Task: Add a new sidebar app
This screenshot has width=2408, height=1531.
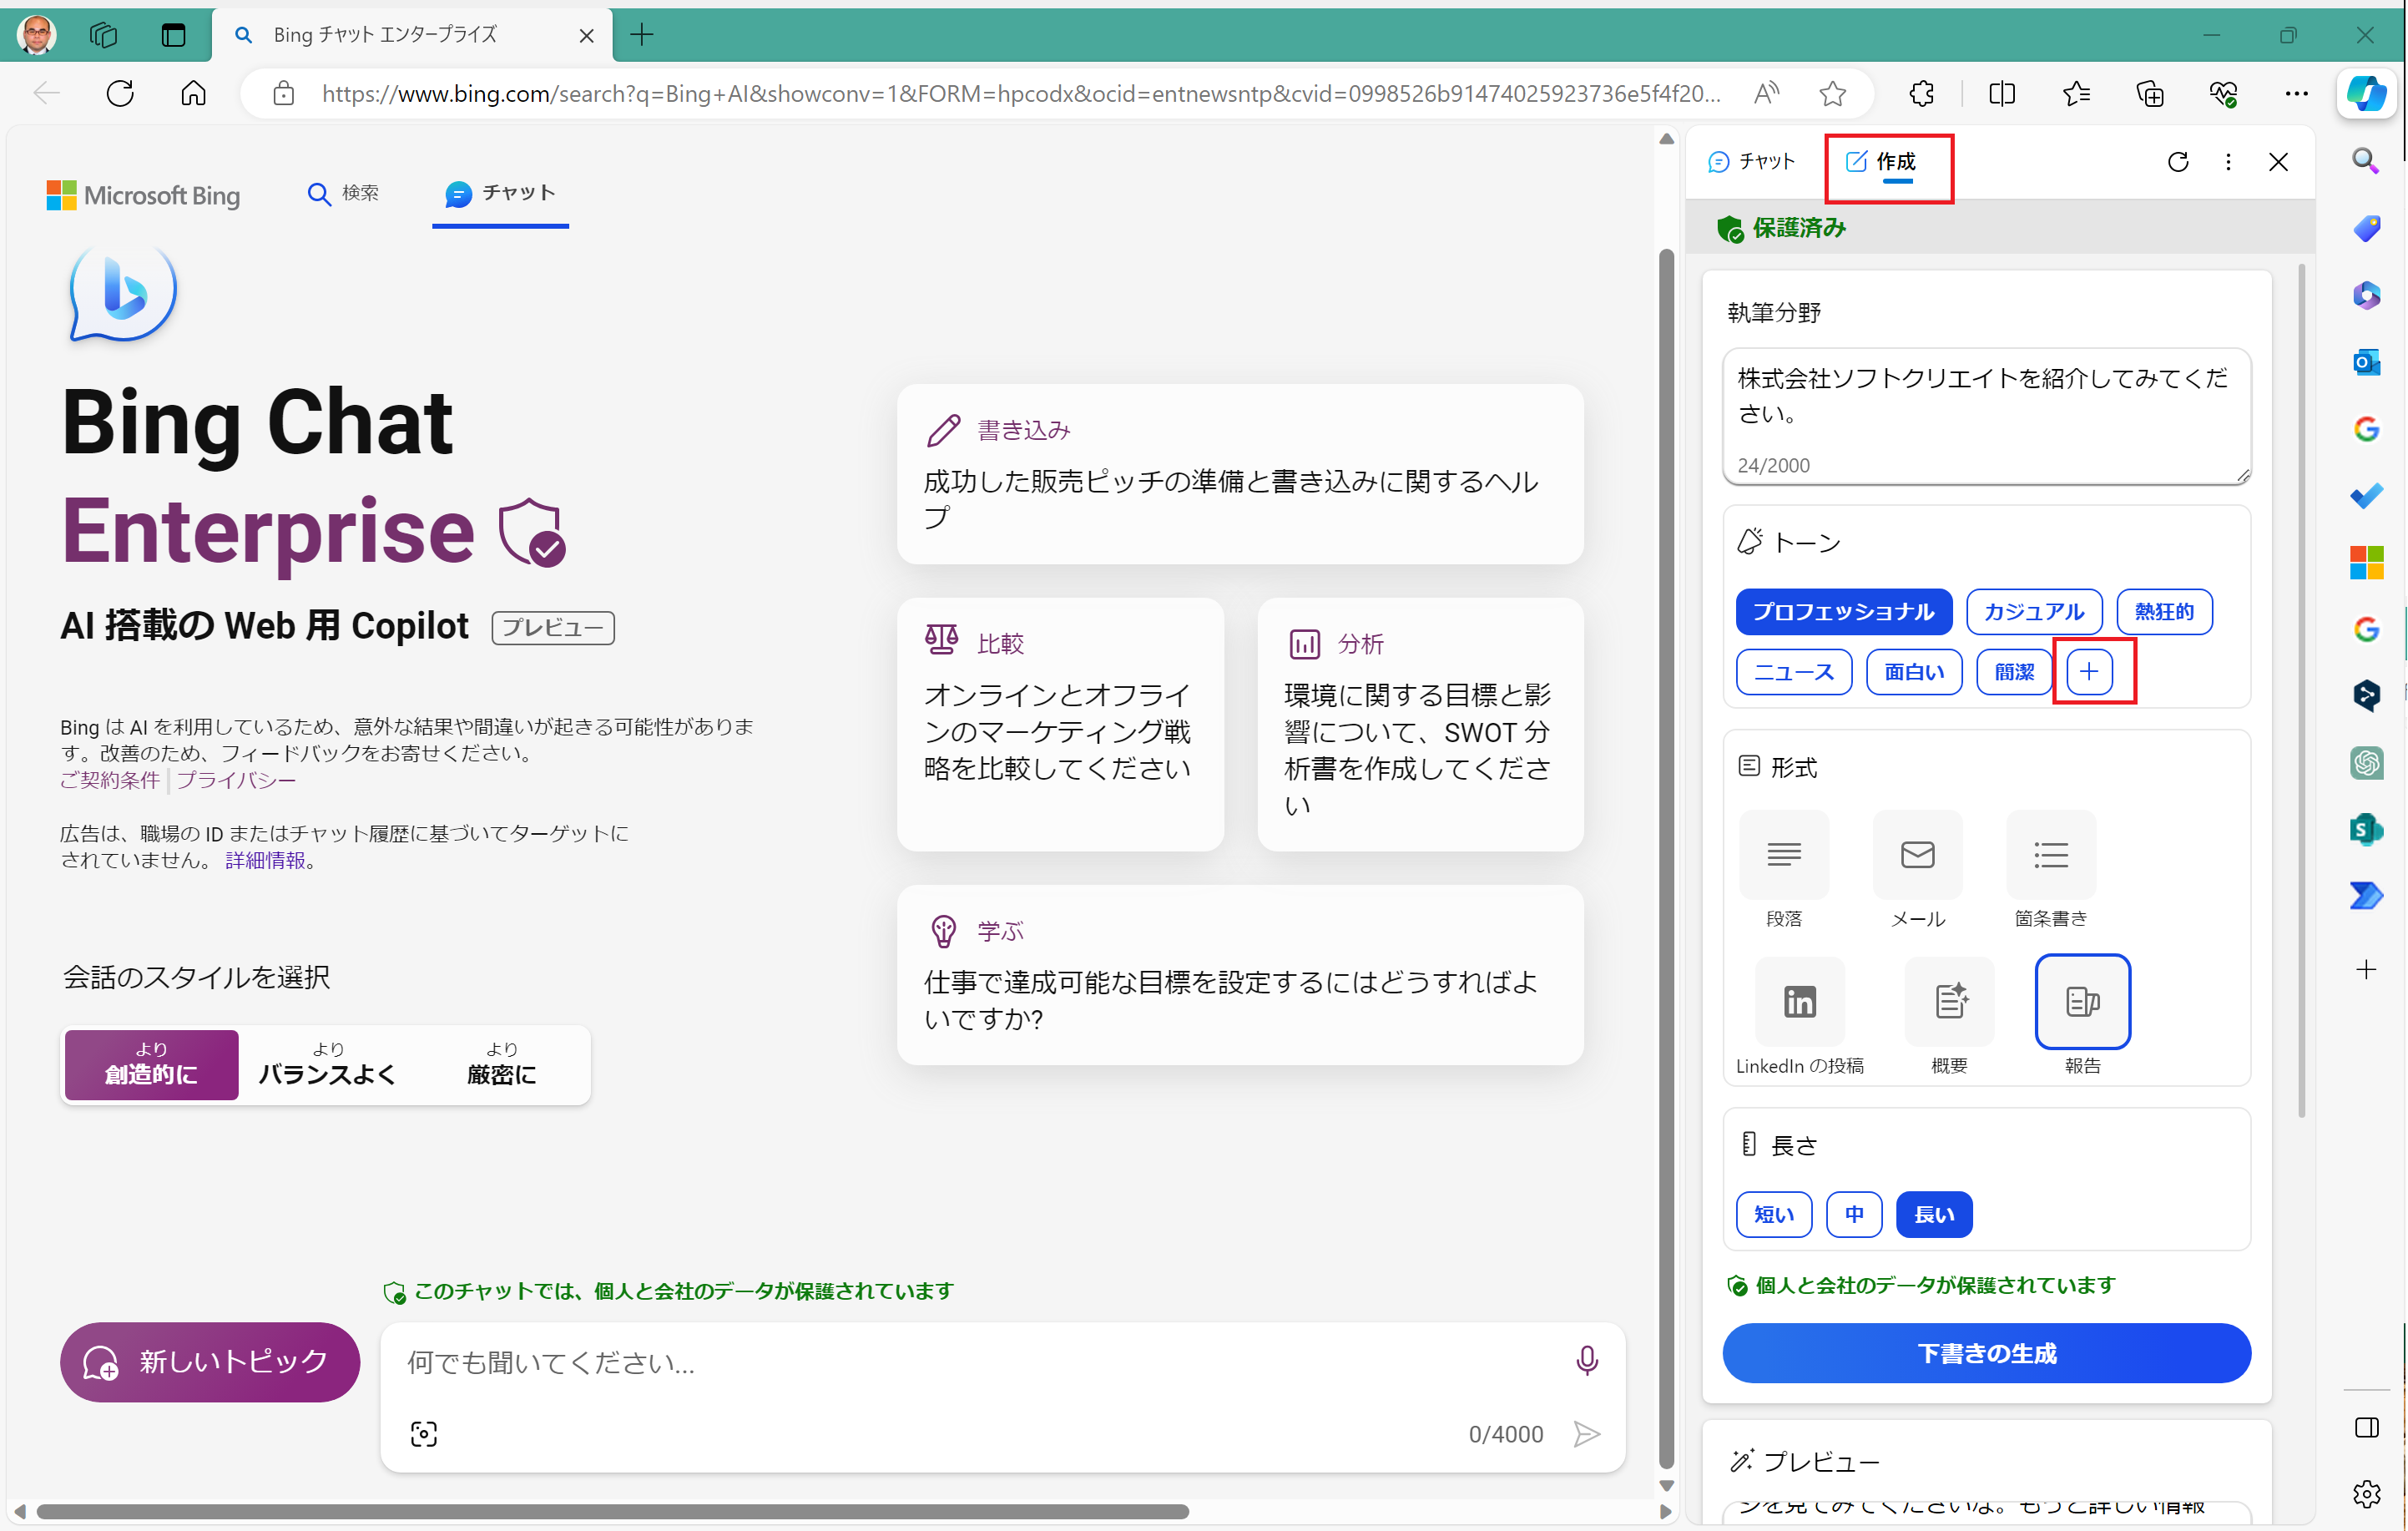Action: click(2366, 969)
